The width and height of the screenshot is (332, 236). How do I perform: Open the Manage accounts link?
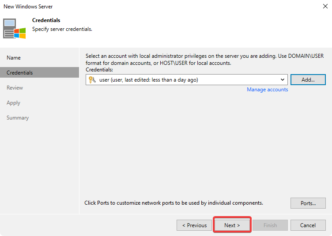pos(267,90)
